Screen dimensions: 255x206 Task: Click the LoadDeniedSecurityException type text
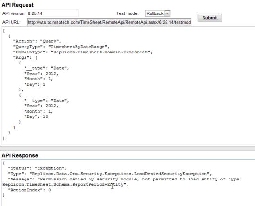(120, 174)
